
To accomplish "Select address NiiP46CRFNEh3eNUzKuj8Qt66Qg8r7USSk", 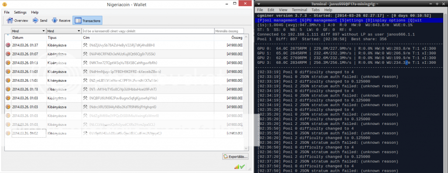I will click(122, 54).
